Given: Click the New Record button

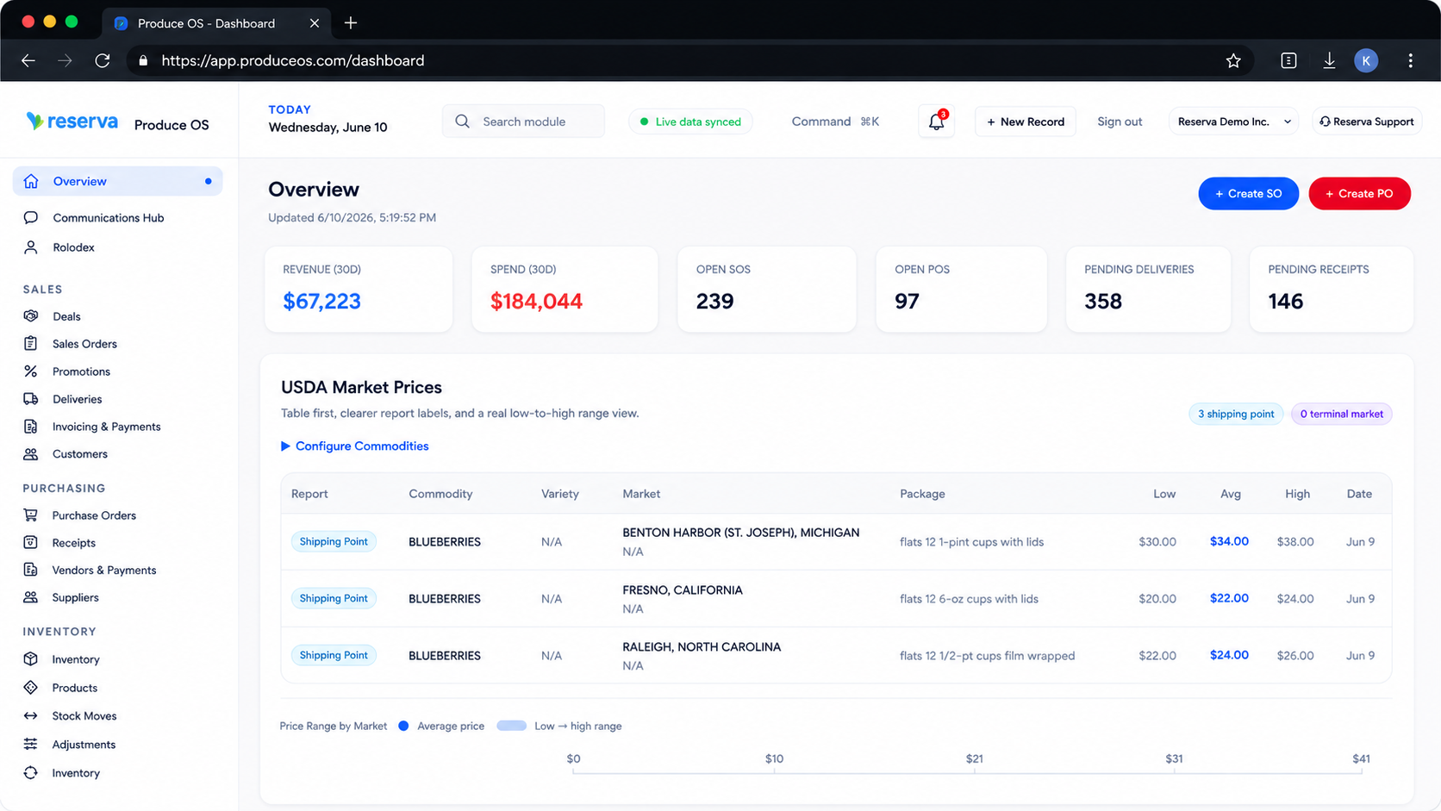Looking at the screenshot, I should click(1026, 122).
